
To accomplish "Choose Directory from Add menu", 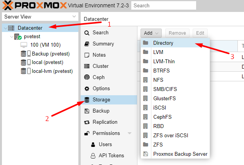I will pos(175,43).
